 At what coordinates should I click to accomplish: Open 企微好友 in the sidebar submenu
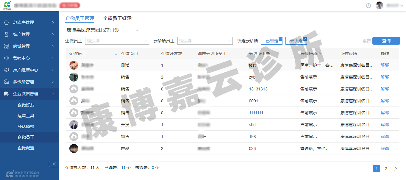26,105
